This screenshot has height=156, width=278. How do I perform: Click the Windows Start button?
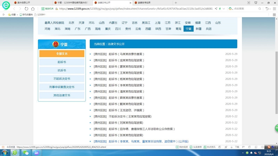pyautogui.click(x=5, y=153)
